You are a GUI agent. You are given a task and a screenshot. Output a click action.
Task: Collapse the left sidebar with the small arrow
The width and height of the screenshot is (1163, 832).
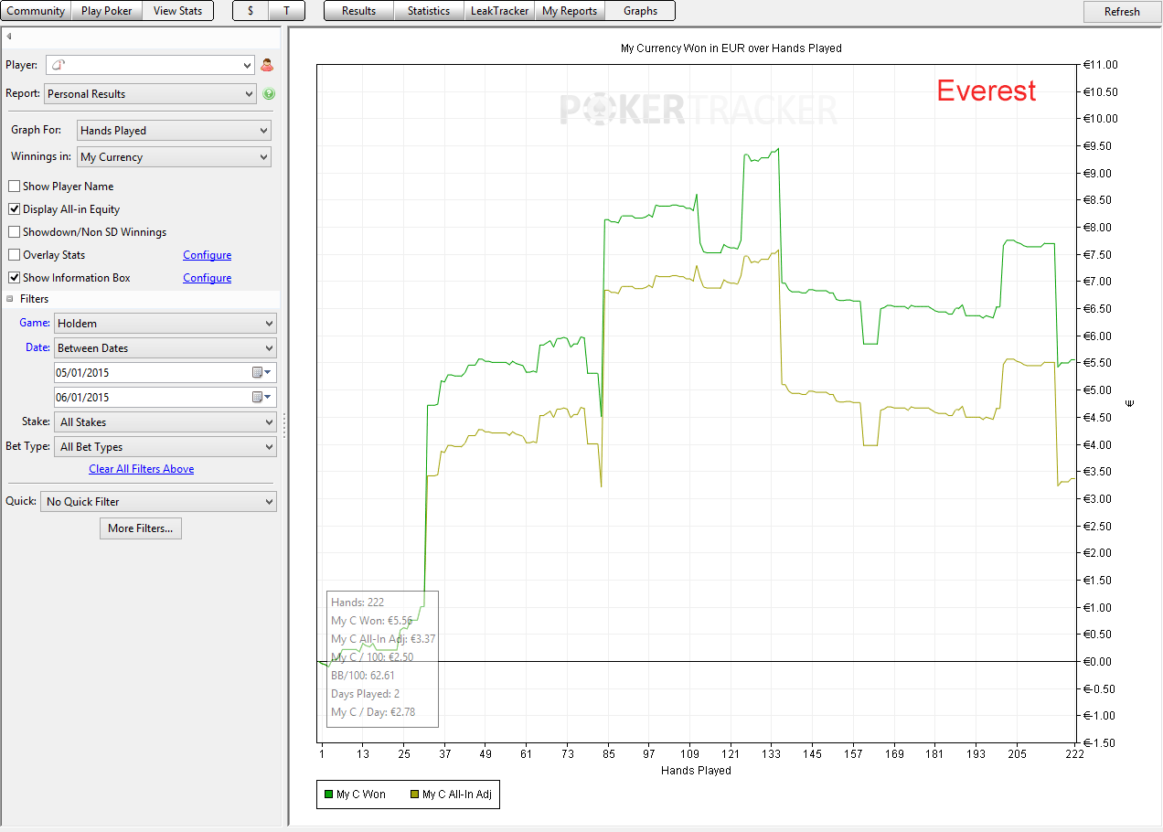tap(8, 37)
